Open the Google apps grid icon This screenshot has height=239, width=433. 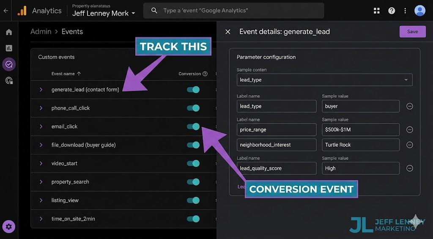coord(377,11)
